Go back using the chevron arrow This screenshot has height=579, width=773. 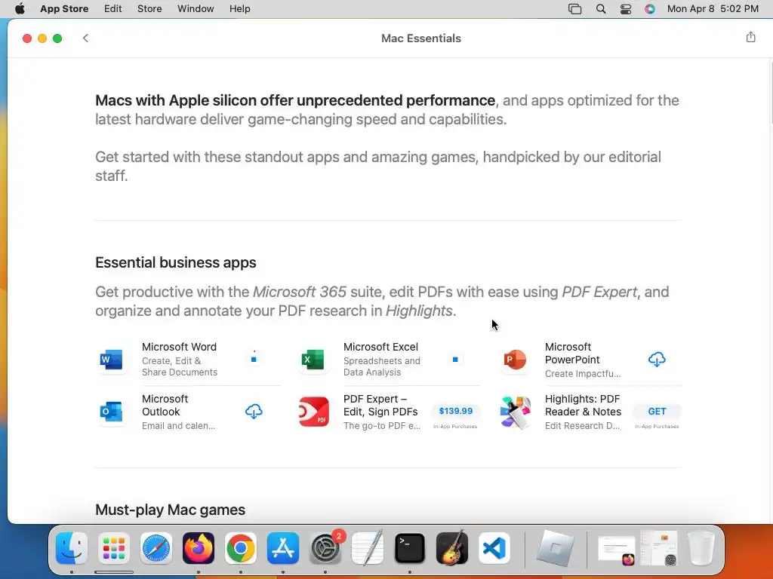pos(85,38)
